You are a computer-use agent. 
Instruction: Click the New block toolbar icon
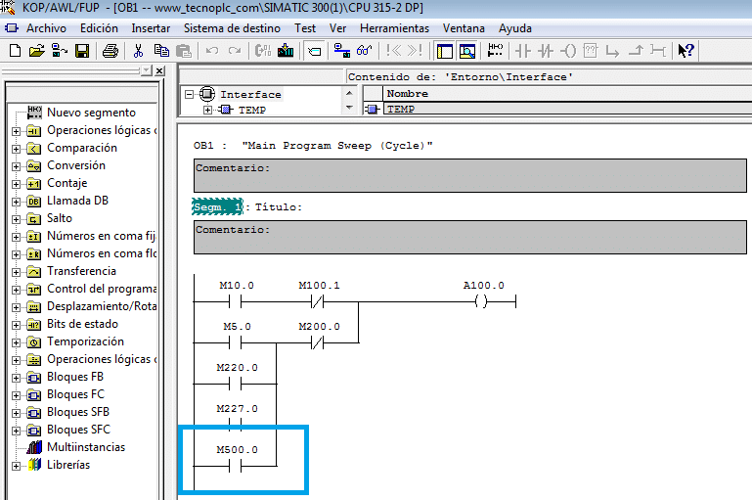point(15,50)
